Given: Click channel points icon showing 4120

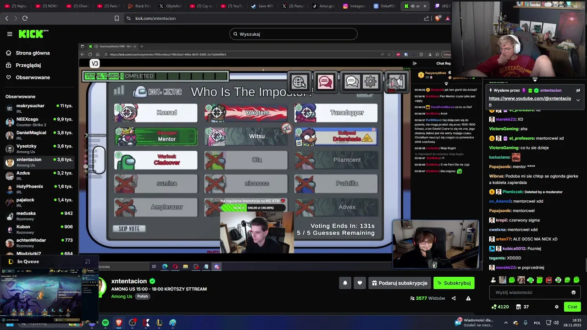Looking at the screenshot, I should [x=500, y=307].
